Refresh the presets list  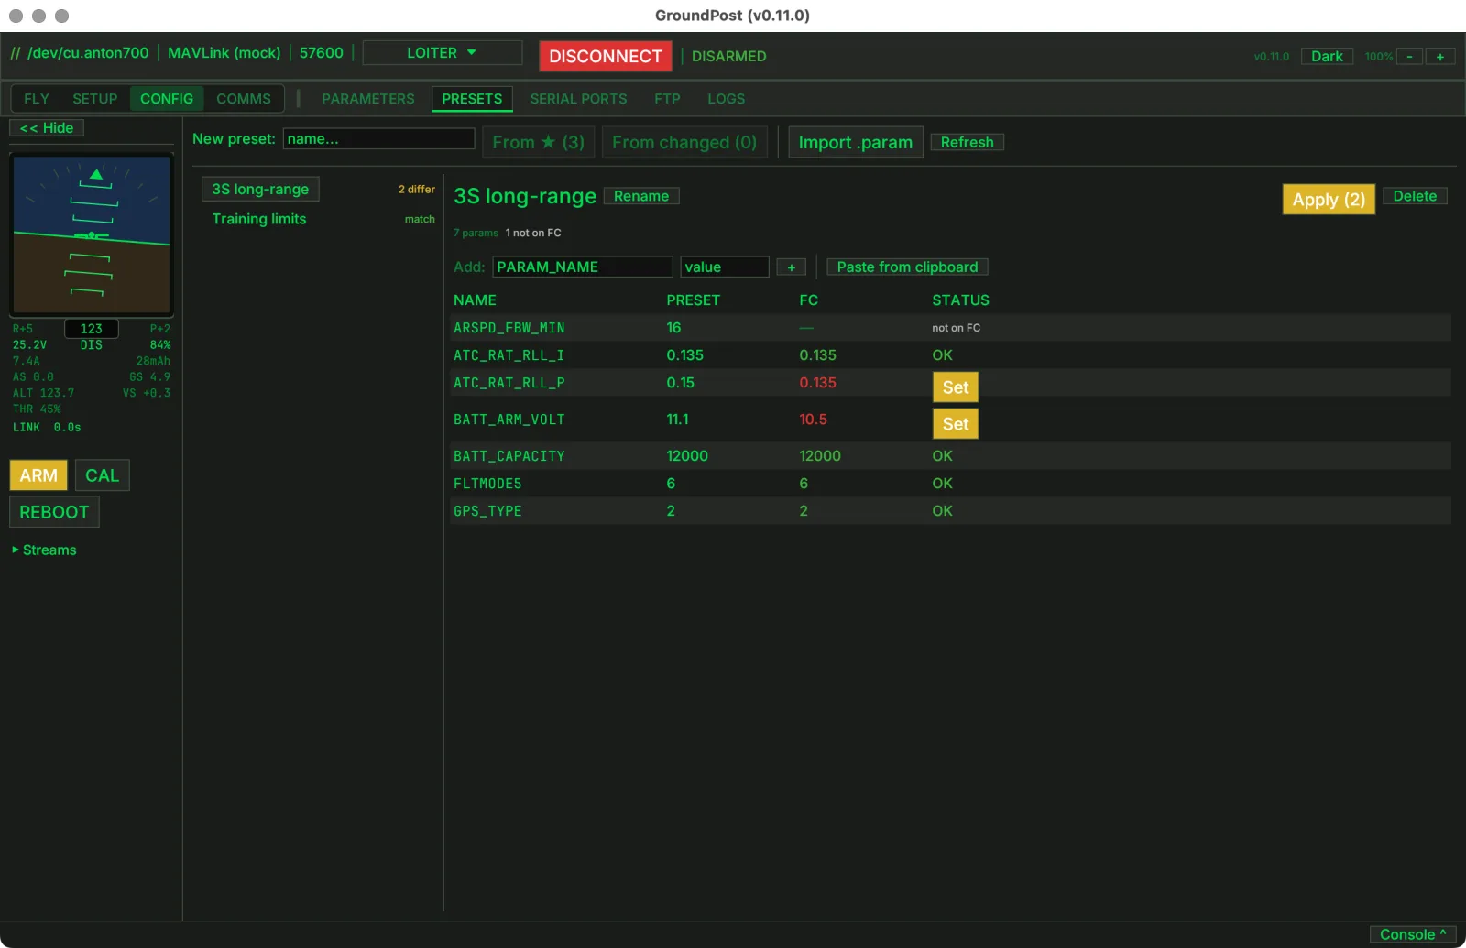[967, 142]
